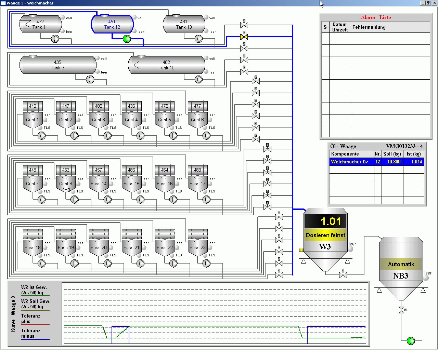
Task: Click the leer indicator lamp of Tank 12
Action: pos(134,31)
